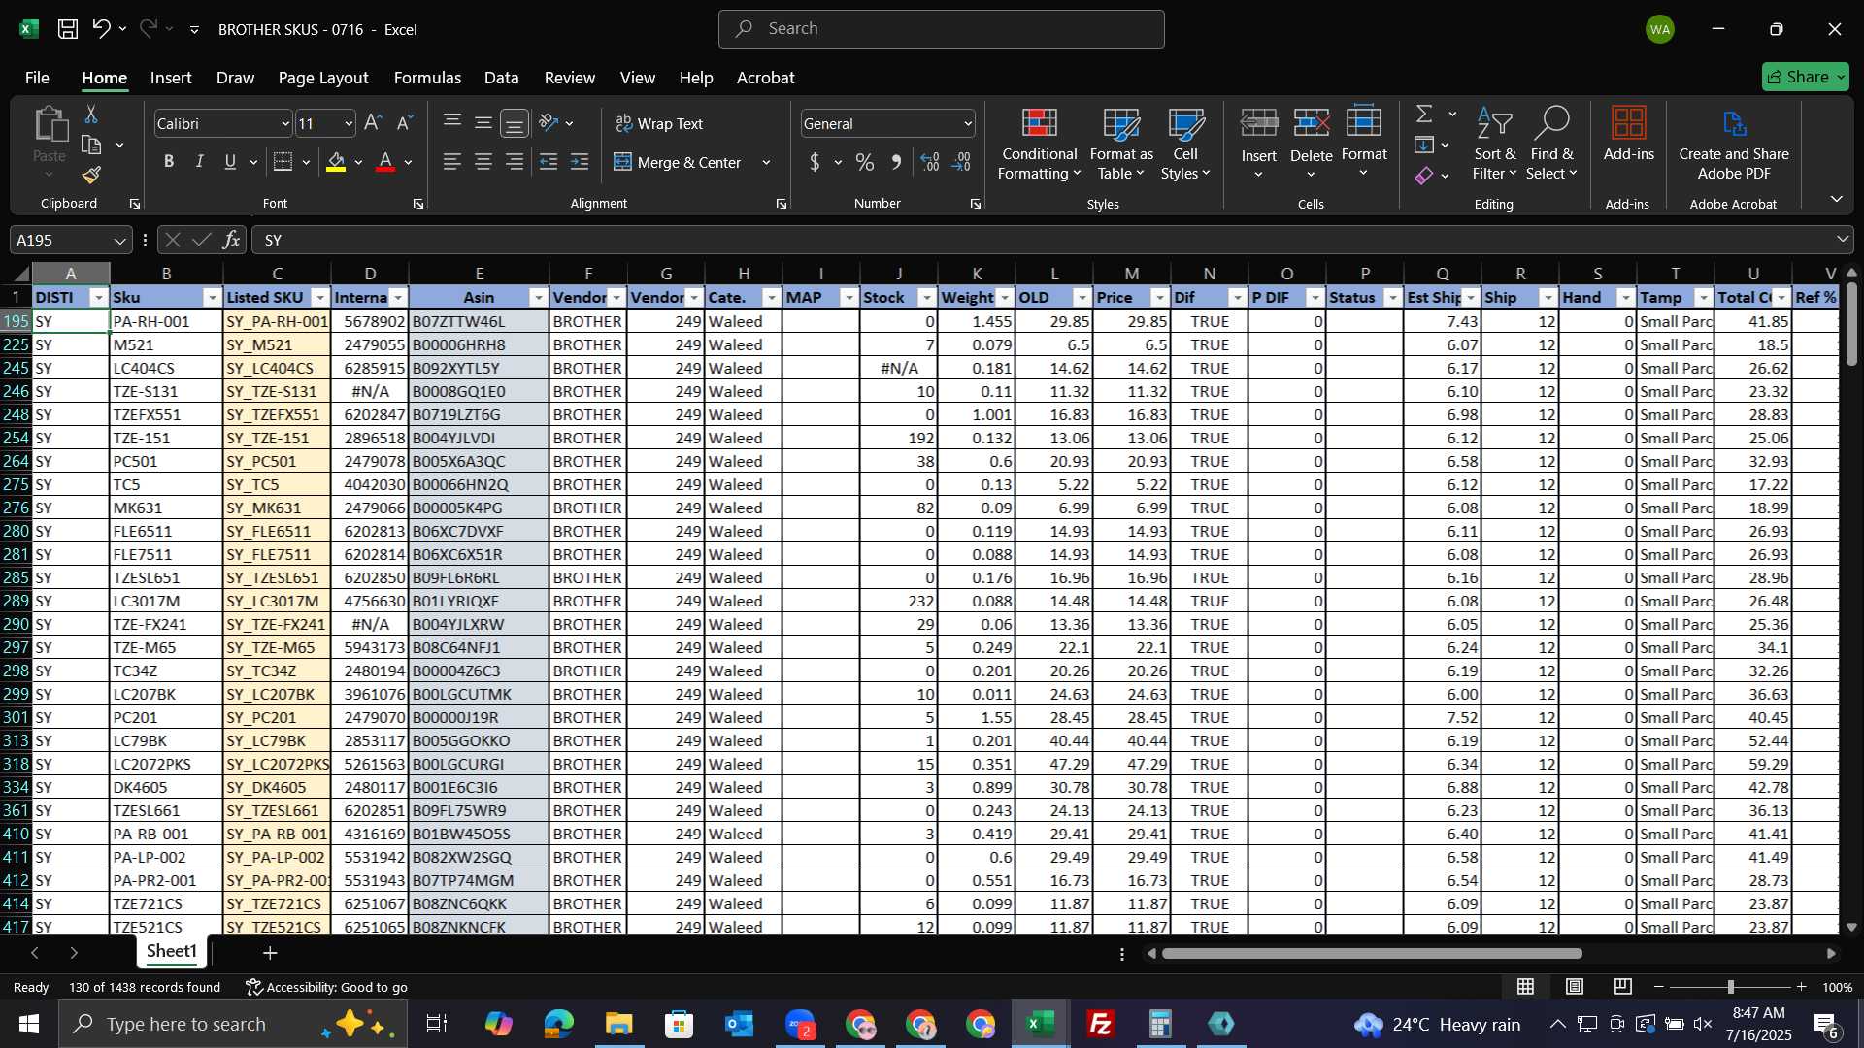This screenshot has height=1048, width=1864.
Task: Open the DISTI column filter dropdown
Action: [98, 298]
